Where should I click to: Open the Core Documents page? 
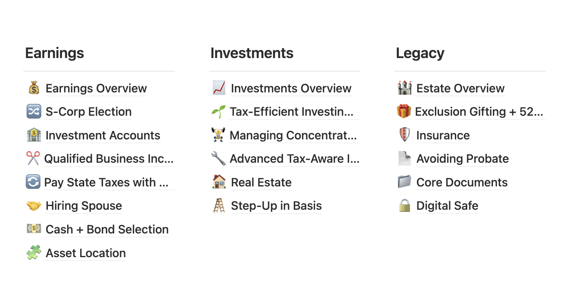pos(462,182)
